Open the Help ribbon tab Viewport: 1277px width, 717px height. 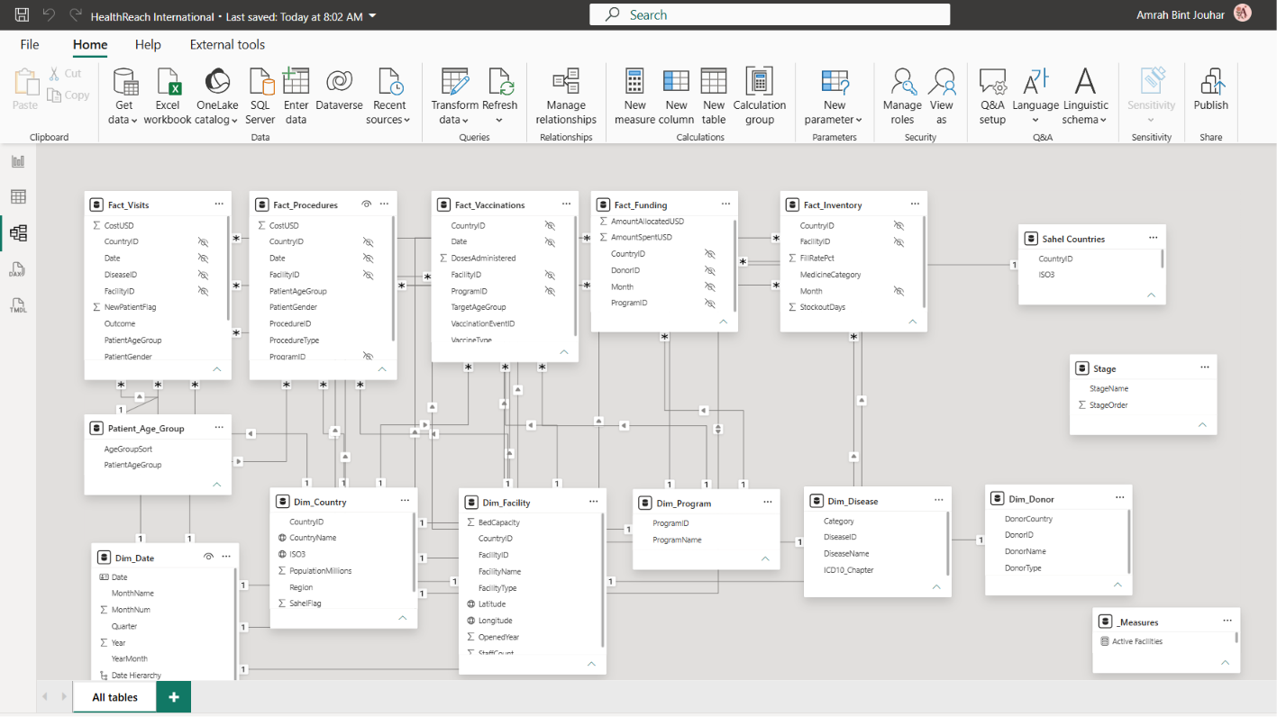pyautogui.click(x=148, y=44)
